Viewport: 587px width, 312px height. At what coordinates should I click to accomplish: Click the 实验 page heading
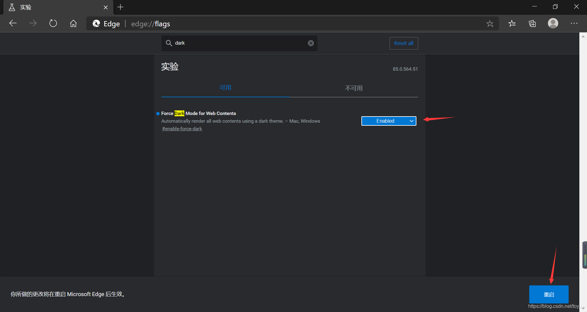click(x=170, y=66)
